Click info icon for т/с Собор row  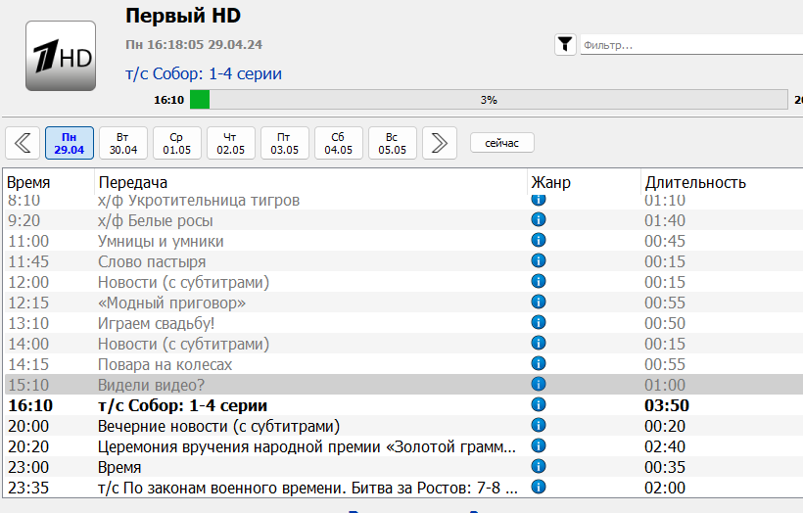coord(538,405)
